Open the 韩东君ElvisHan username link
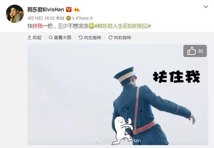The height and width of the screenshot is (148, 214). [x=46, y=10]
